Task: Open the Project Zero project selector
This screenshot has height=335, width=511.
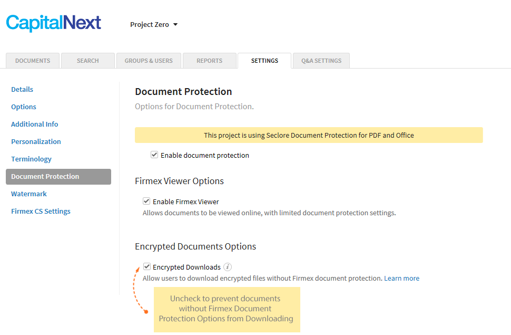Action: point(149,24)
